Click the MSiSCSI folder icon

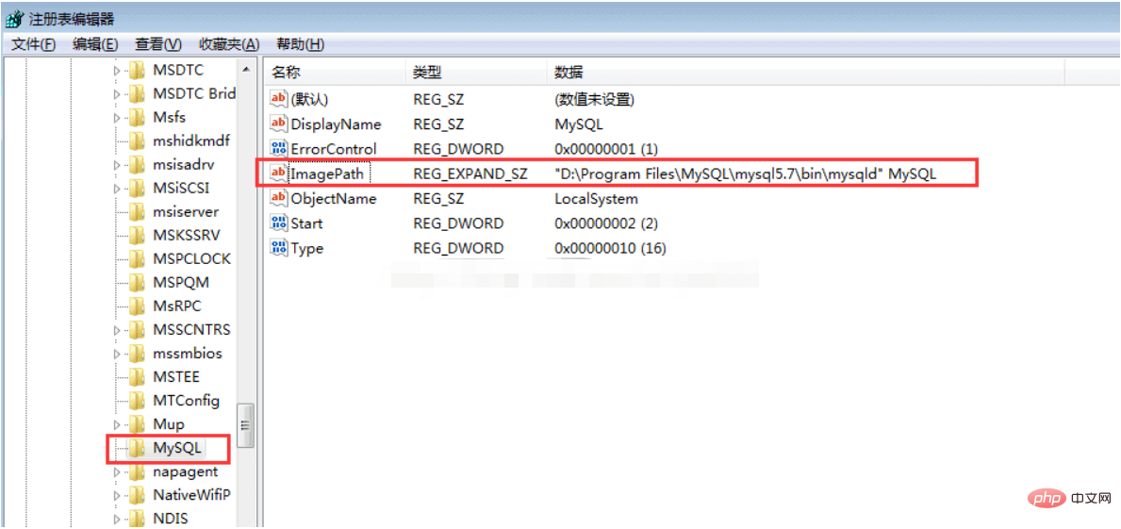click(x=137, y=188)
